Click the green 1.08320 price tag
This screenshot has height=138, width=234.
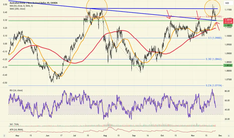228,65
